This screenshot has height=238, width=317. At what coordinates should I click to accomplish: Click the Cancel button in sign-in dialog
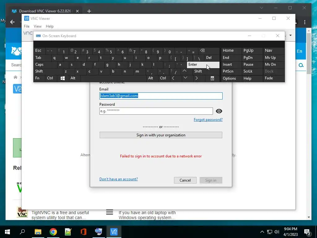[x=185, y=180]
